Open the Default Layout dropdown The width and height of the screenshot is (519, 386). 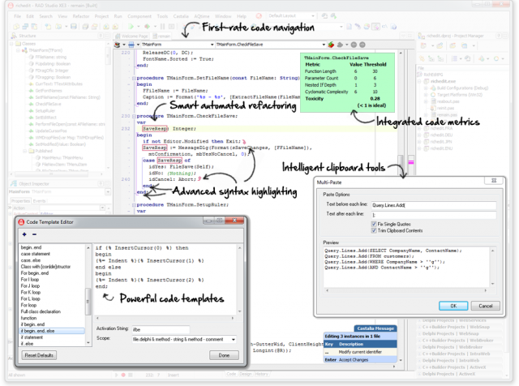tap(313, 16)
